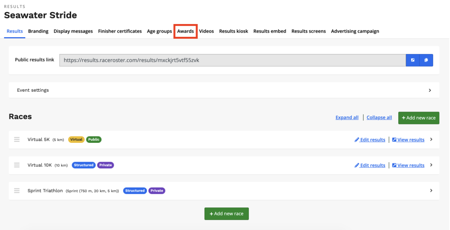Click the 'Sprint Triathlon' race name
The width and height of the screenshot is (450, 230).
click(45, 191)
